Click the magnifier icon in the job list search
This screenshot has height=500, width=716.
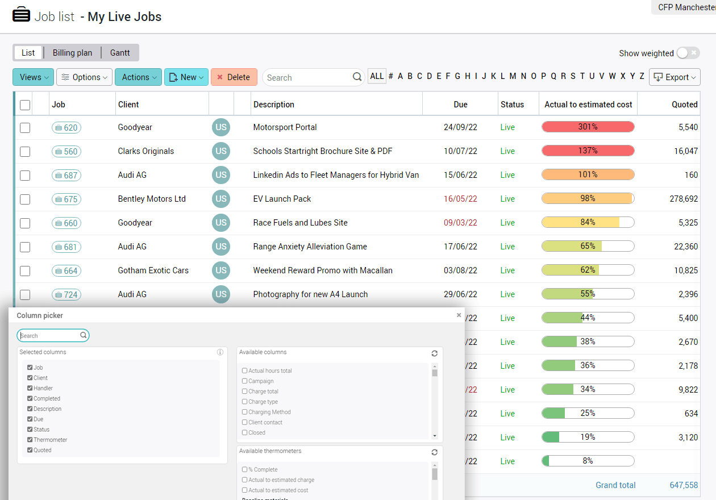pyautogui.click(x=357, y=77)
